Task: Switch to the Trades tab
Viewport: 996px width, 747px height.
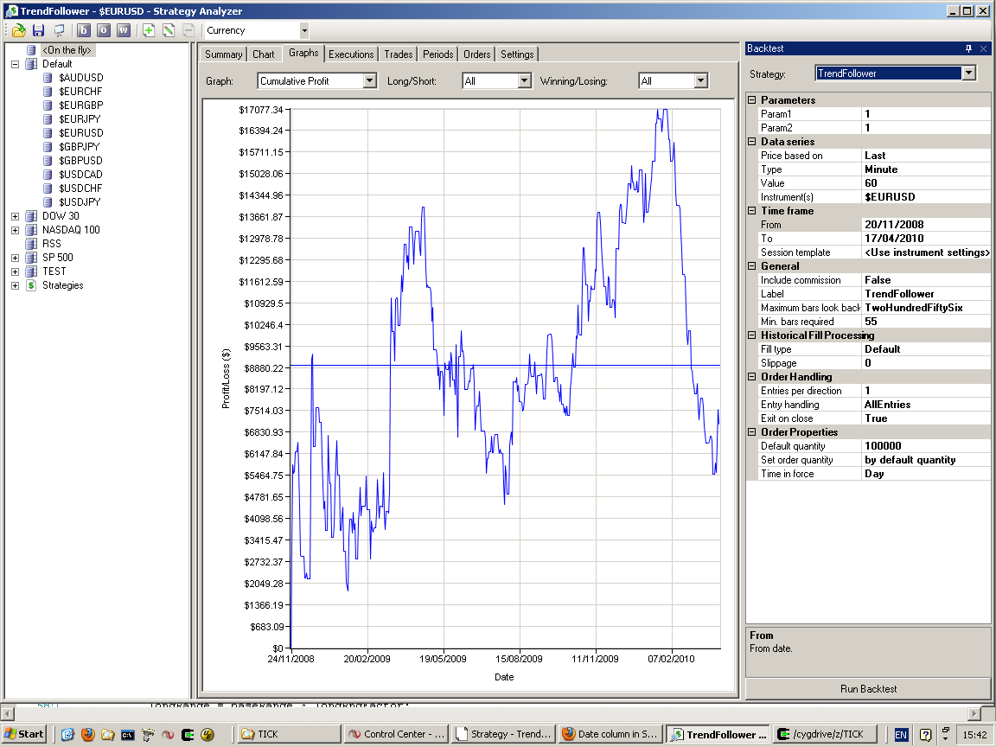Action: (399, 54)
